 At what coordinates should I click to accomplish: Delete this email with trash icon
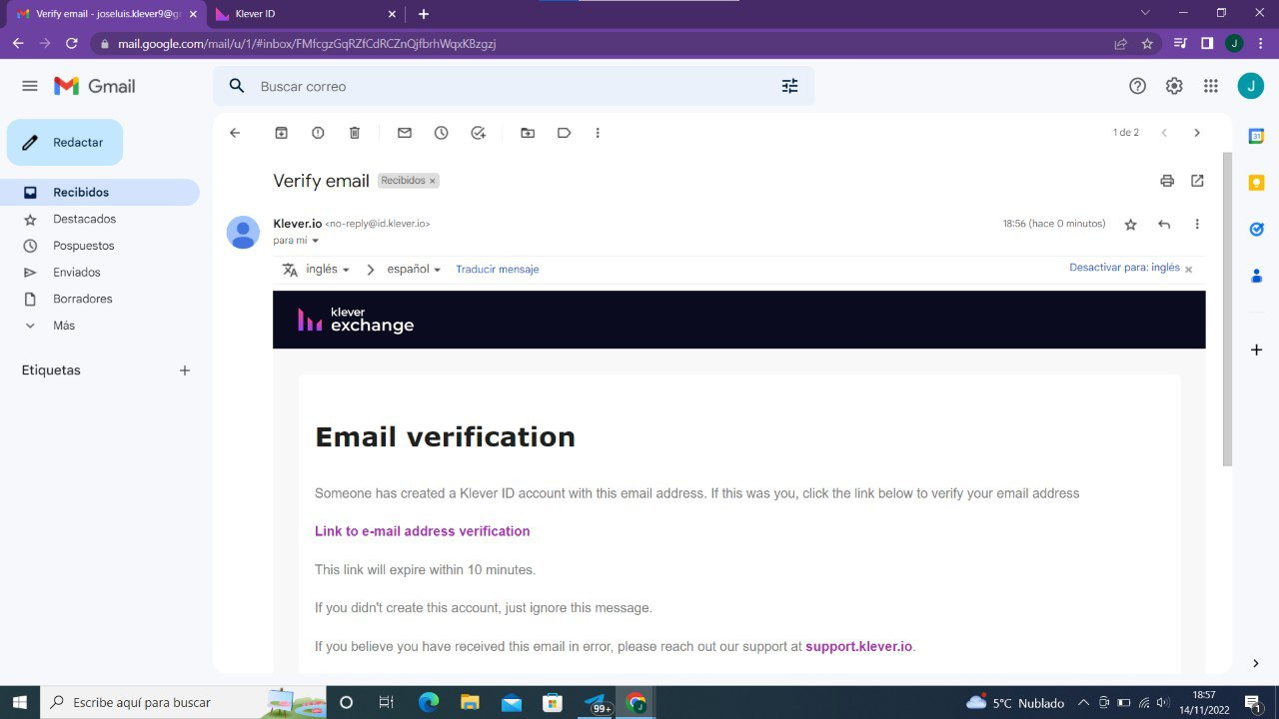tap(355, 133)
